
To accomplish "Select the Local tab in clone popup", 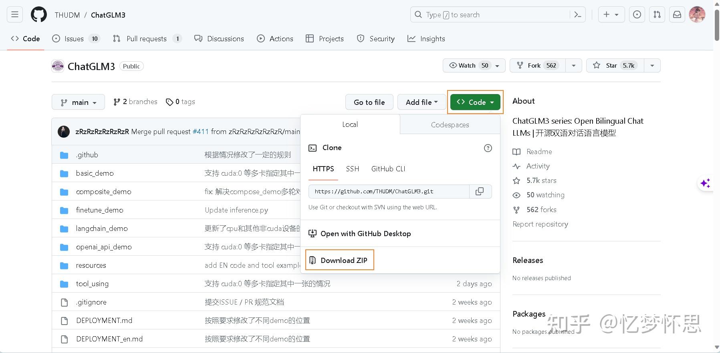I will tap(350, 124).
